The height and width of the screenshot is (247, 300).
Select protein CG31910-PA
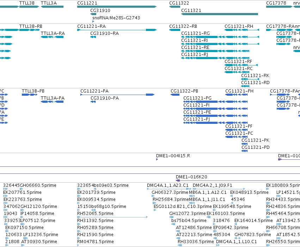105,98
